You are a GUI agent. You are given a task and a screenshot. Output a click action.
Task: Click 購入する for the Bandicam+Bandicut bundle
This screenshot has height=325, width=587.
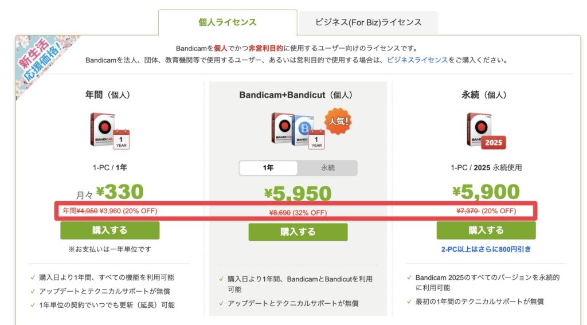coord(298,232)
